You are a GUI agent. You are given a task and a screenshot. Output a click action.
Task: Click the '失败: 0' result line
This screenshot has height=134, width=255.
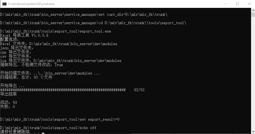click(x=8, y=107)
